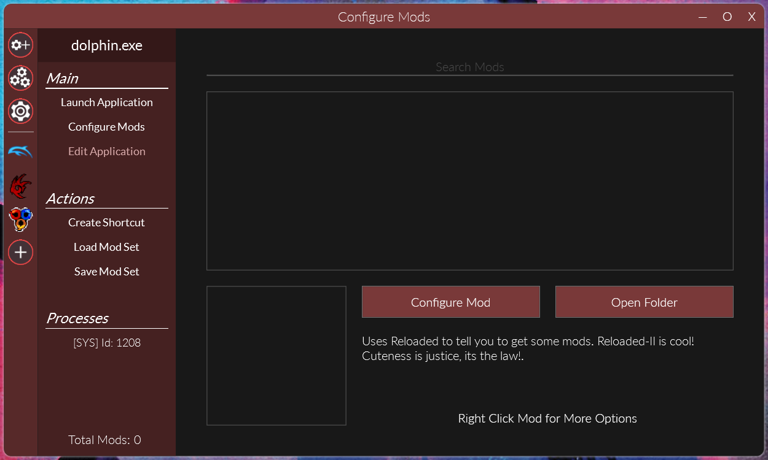
Task: Open the loader settings gear icon
Action: (x=20, y=111)
